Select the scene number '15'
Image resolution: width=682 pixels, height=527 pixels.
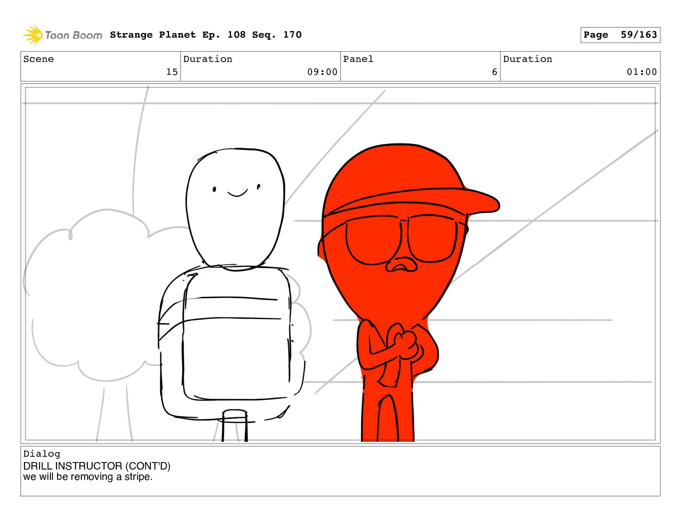coord(172,72)
